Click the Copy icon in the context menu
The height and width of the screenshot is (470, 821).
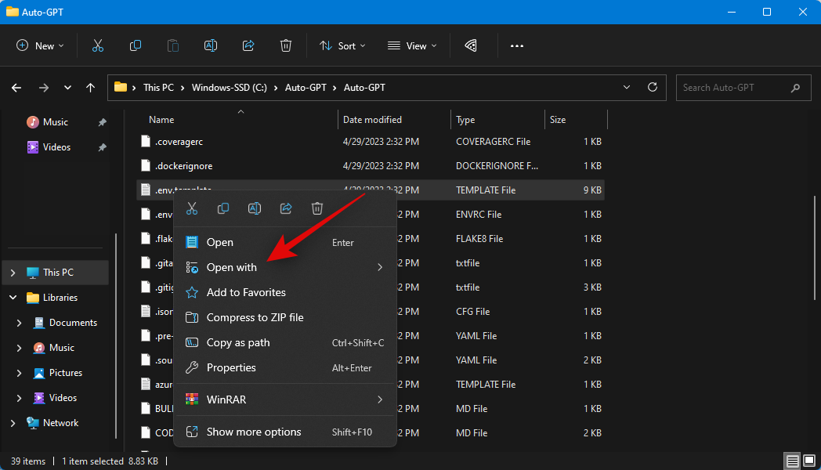[x=223, y=208]
